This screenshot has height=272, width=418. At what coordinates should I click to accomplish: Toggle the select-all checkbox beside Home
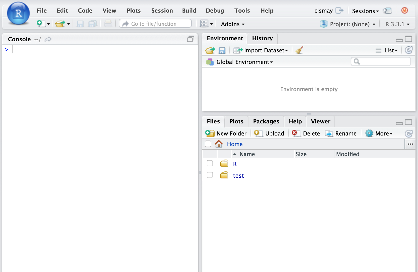point(208,144)
